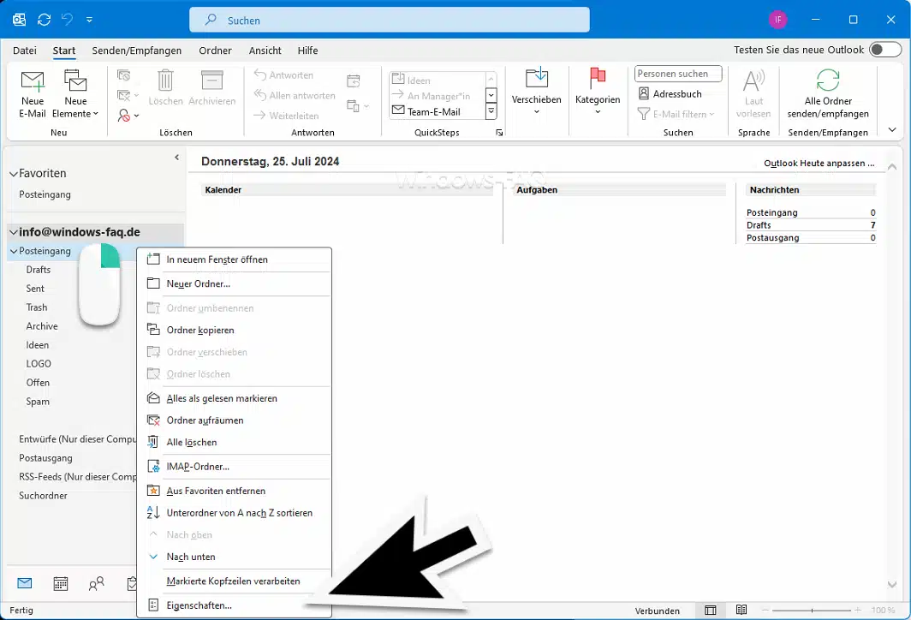Choose Alles als gelesen markieren
911x620 pixels.
(234, 398)
